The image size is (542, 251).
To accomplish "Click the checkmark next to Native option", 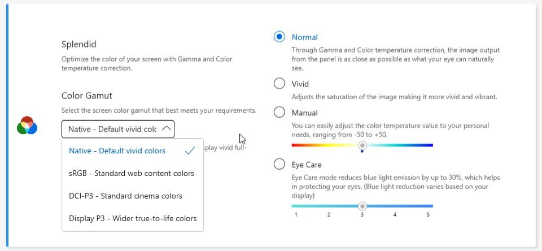I will click(190, 151).
